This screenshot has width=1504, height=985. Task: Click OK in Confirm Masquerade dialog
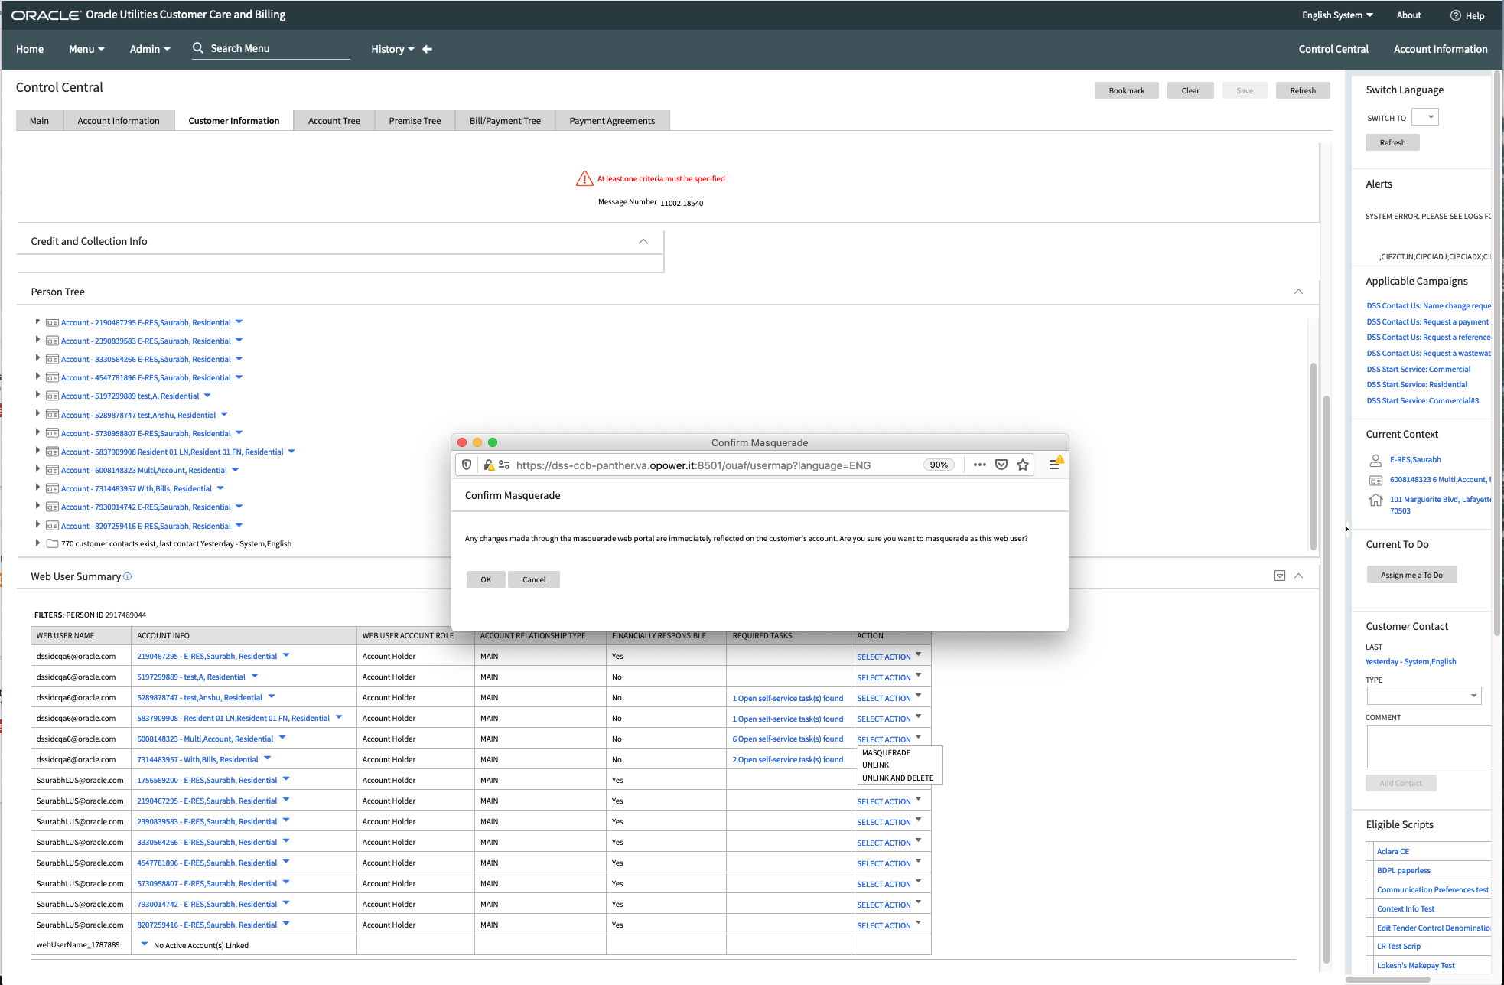click(486, 579)
